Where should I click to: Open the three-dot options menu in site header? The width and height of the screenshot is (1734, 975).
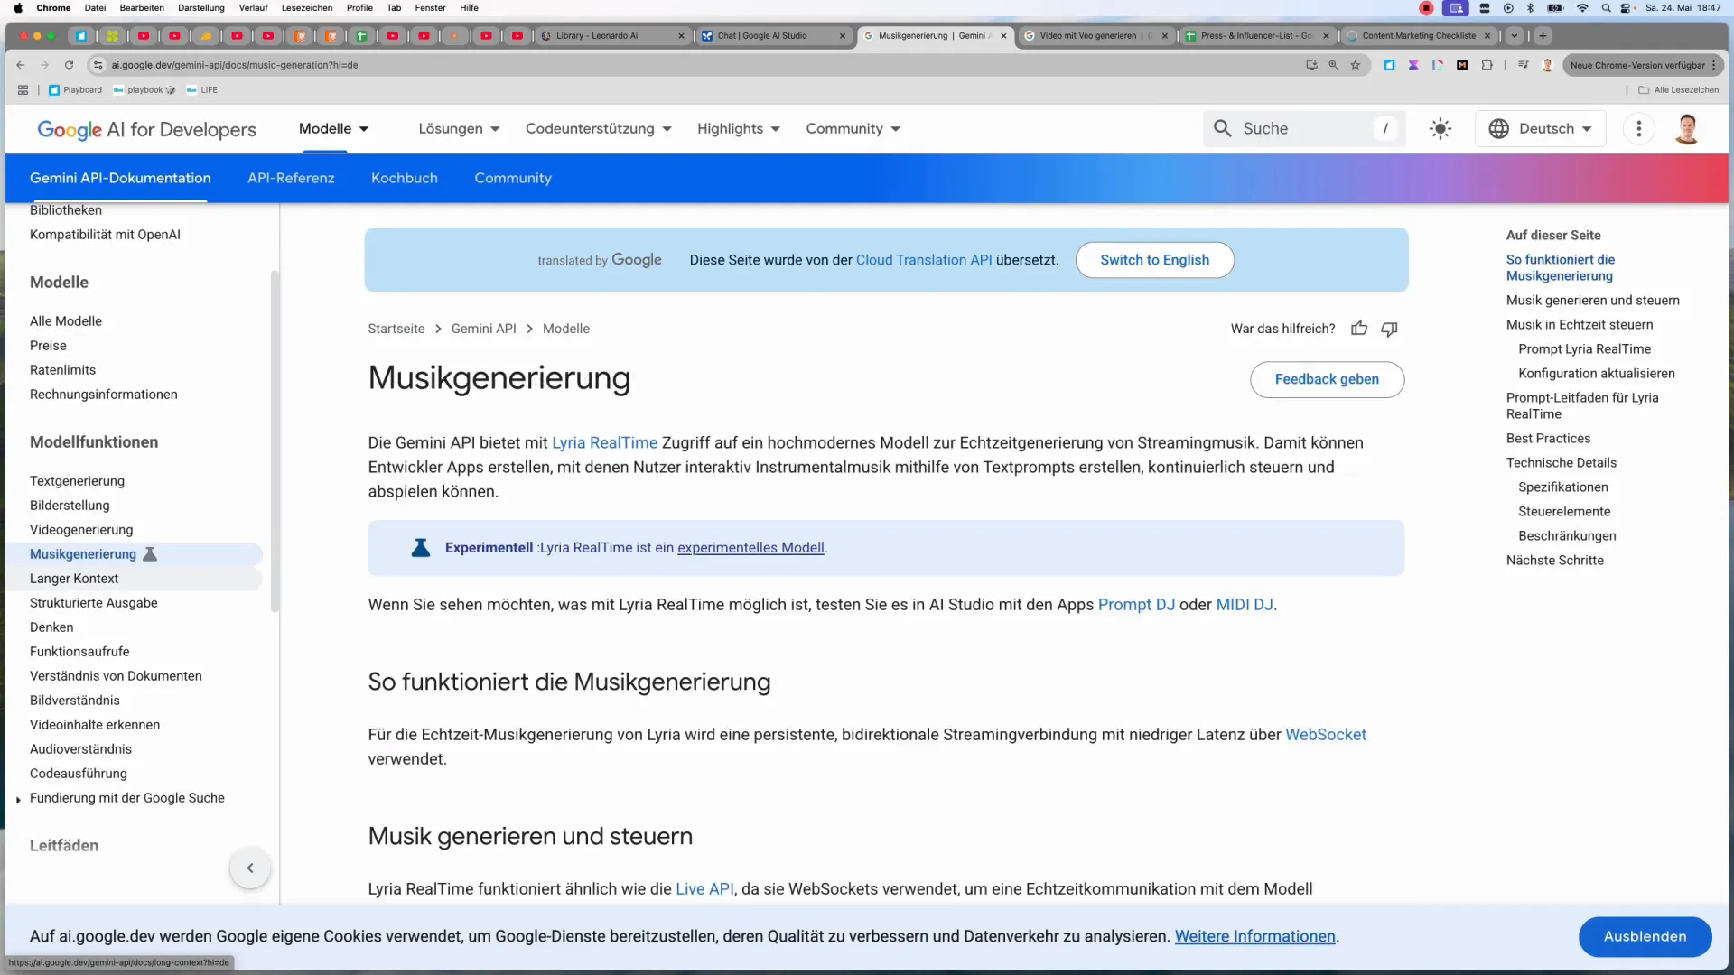(1638, 129)
